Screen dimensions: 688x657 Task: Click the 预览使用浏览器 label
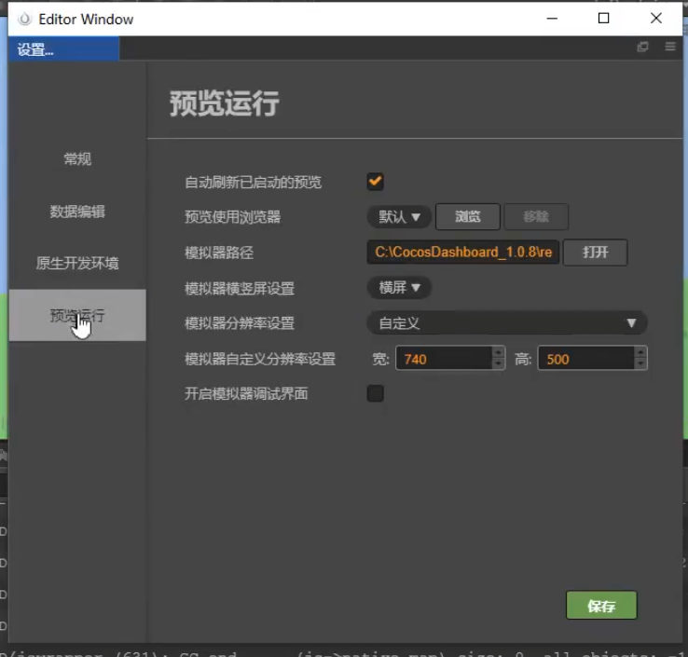(232, 217)
